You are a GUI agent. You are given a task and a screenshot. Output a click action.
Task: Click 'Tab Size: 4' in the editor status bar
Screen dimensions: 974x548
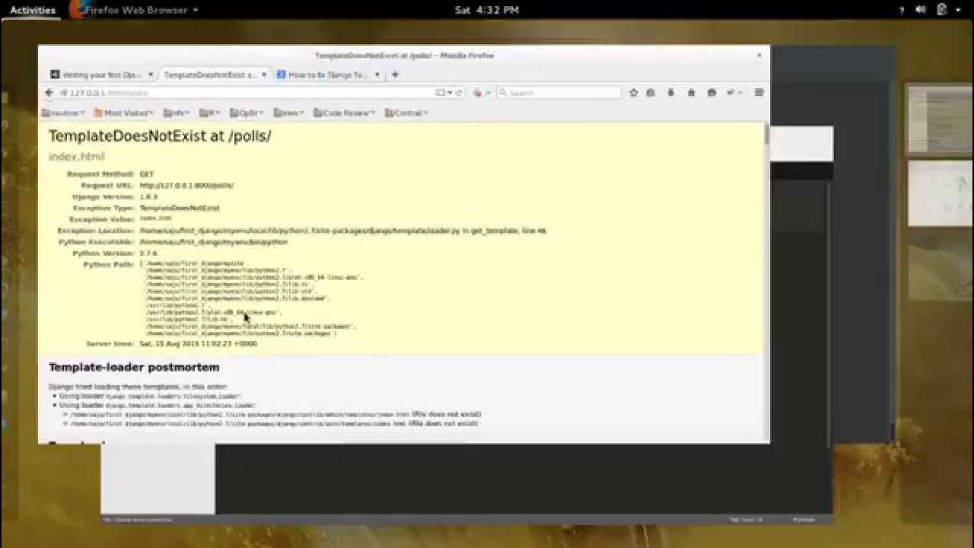coord(746,520)
